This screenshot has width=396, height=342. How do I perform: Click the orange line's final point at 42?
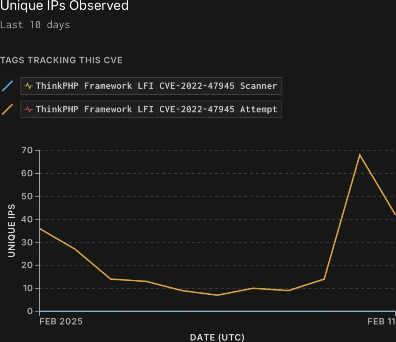click(x=395, y=214)
